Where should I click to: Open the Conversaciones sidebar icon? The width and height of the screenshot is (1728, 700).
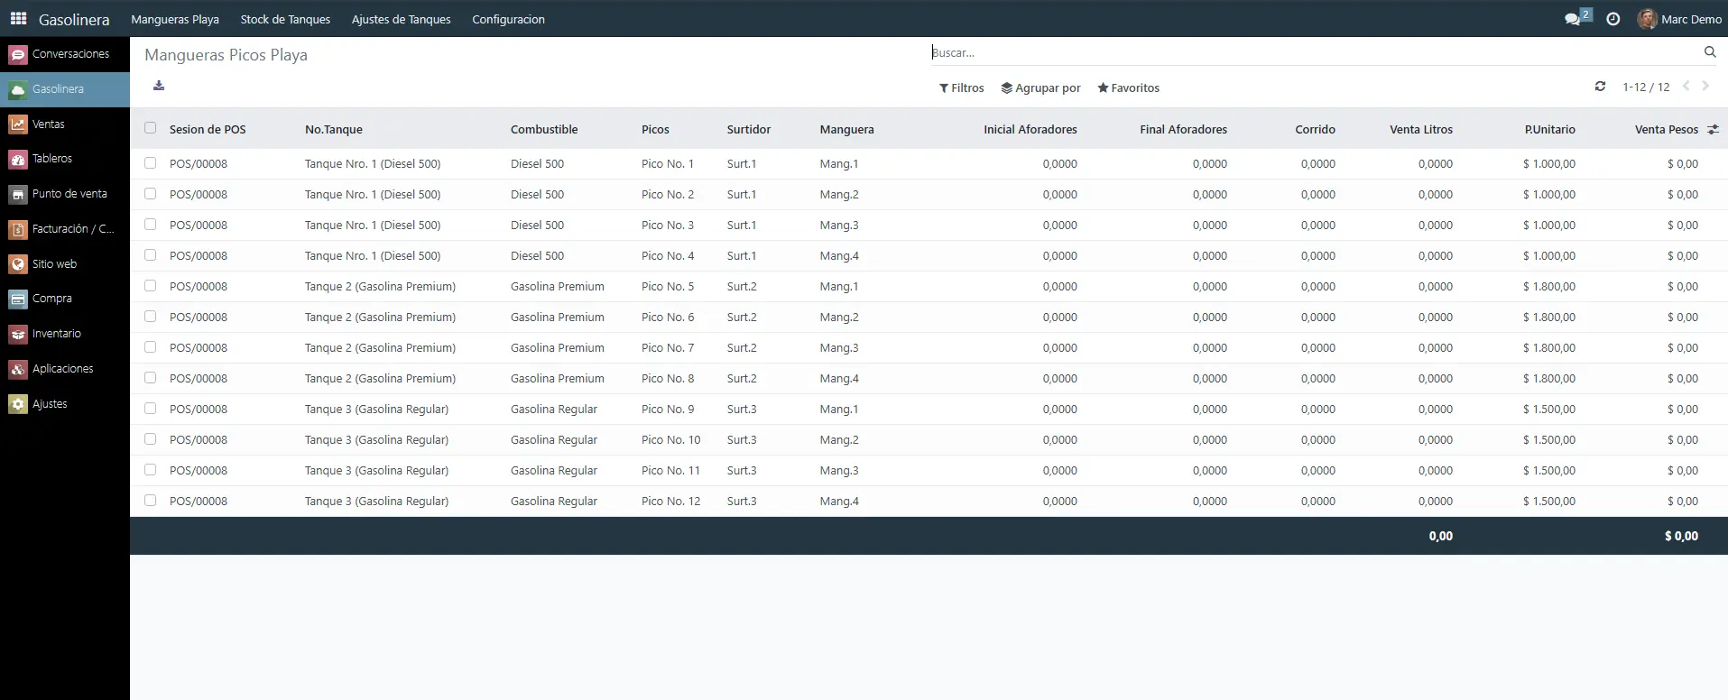pos(18,54)
